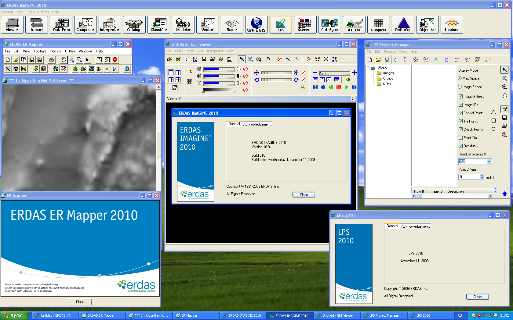Viewport: 513px width, 320px height.
Task: Open the LPS module
Action: tap(281, 24)
